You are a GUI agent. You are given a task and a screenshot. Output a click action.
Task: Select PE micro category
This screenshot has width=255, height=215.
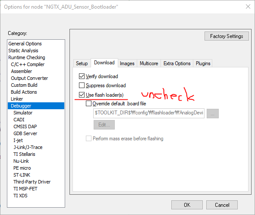click(x=36, y=168)
